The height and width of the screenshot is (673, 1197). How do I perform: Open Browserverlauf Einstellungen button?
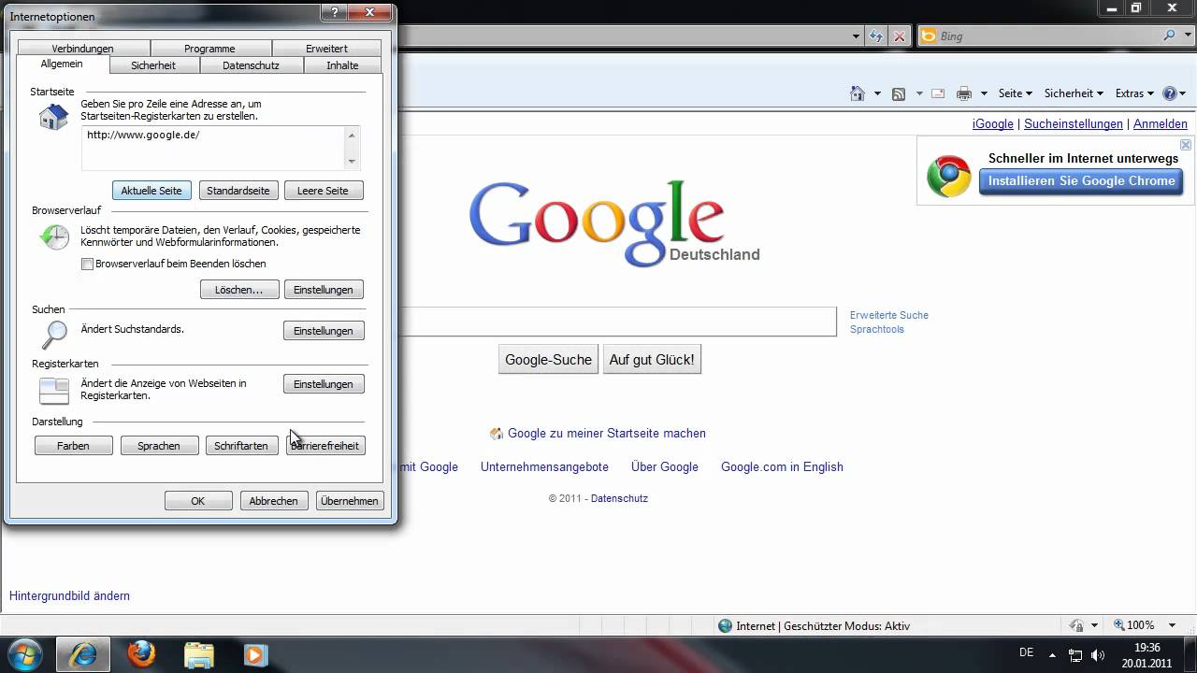pyautogui.click(x=323, y=290)
